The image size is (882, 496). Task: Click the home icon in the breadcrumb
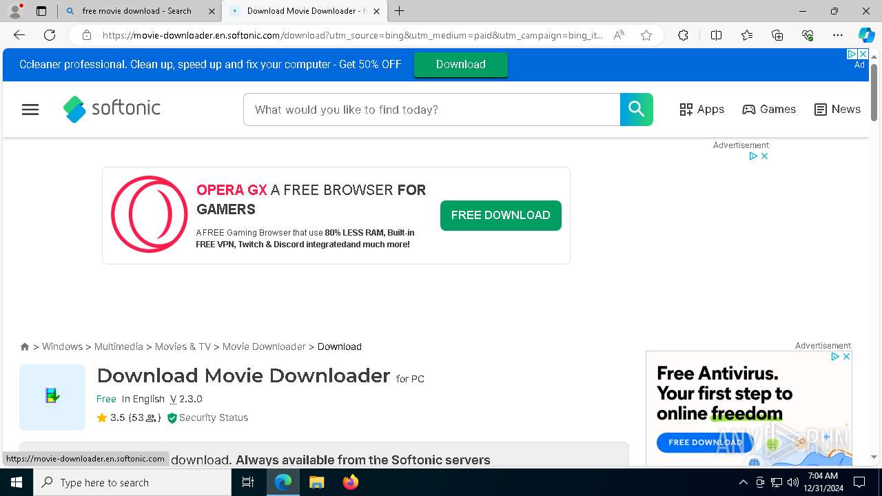coord(25,347)
